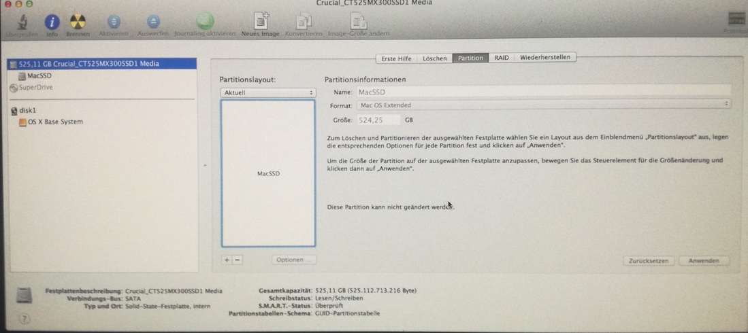Screen dimensions: 748x333
Task: Click the Überprüfen microscope toolbar icon
Action: 22,22
